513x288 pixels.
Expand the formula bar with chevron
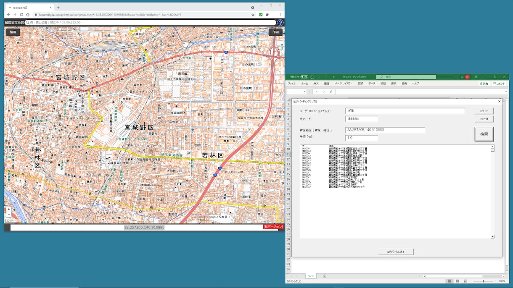click(x=506, y=92)
